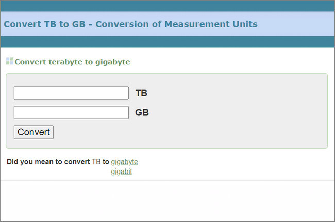Screen dimensions: 335x222
Task: Follow the gigabit link
Action: (121, 172)
